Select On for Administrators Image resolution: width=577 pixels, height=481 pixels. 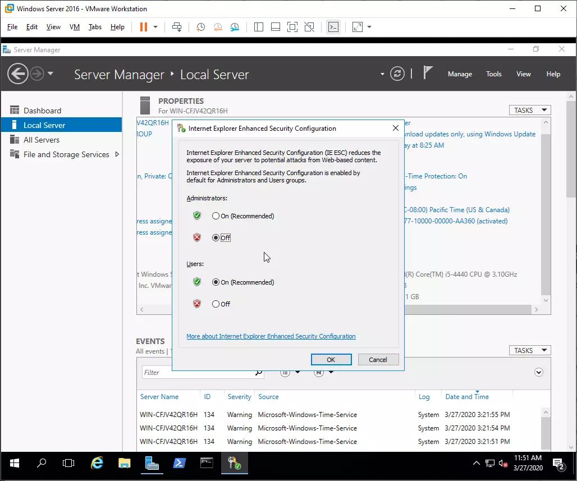click(216, 216)
